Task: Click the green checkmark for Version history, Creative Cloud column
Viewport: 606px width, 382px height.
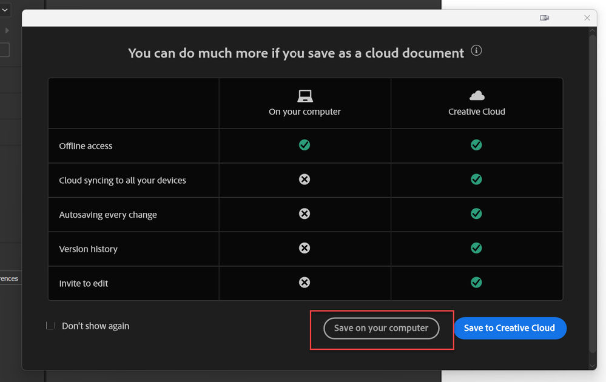Action: coord(477,248)
